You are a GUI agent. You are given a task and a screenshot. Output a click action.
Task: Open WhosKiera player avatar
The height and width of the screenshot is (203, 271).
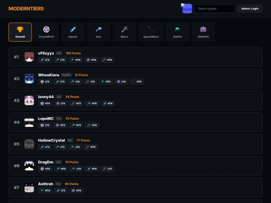click(x=29, y=79)
